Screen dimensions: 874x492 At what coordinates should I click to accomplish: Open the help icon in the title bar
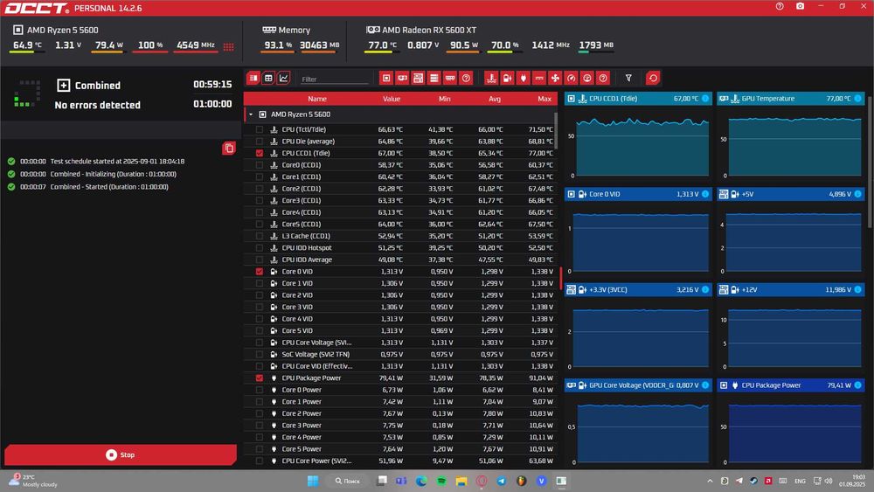click(780, 6)
